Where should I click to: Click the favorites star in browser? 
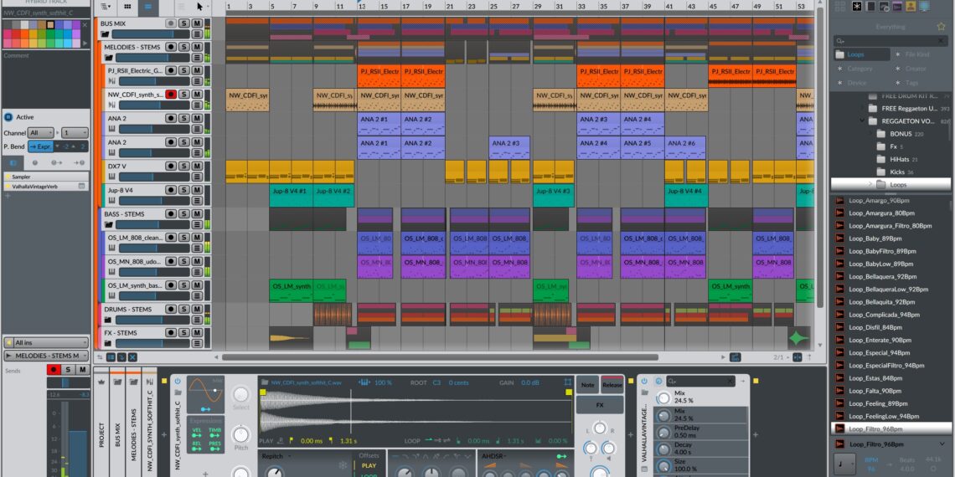(x=941, y=26)
